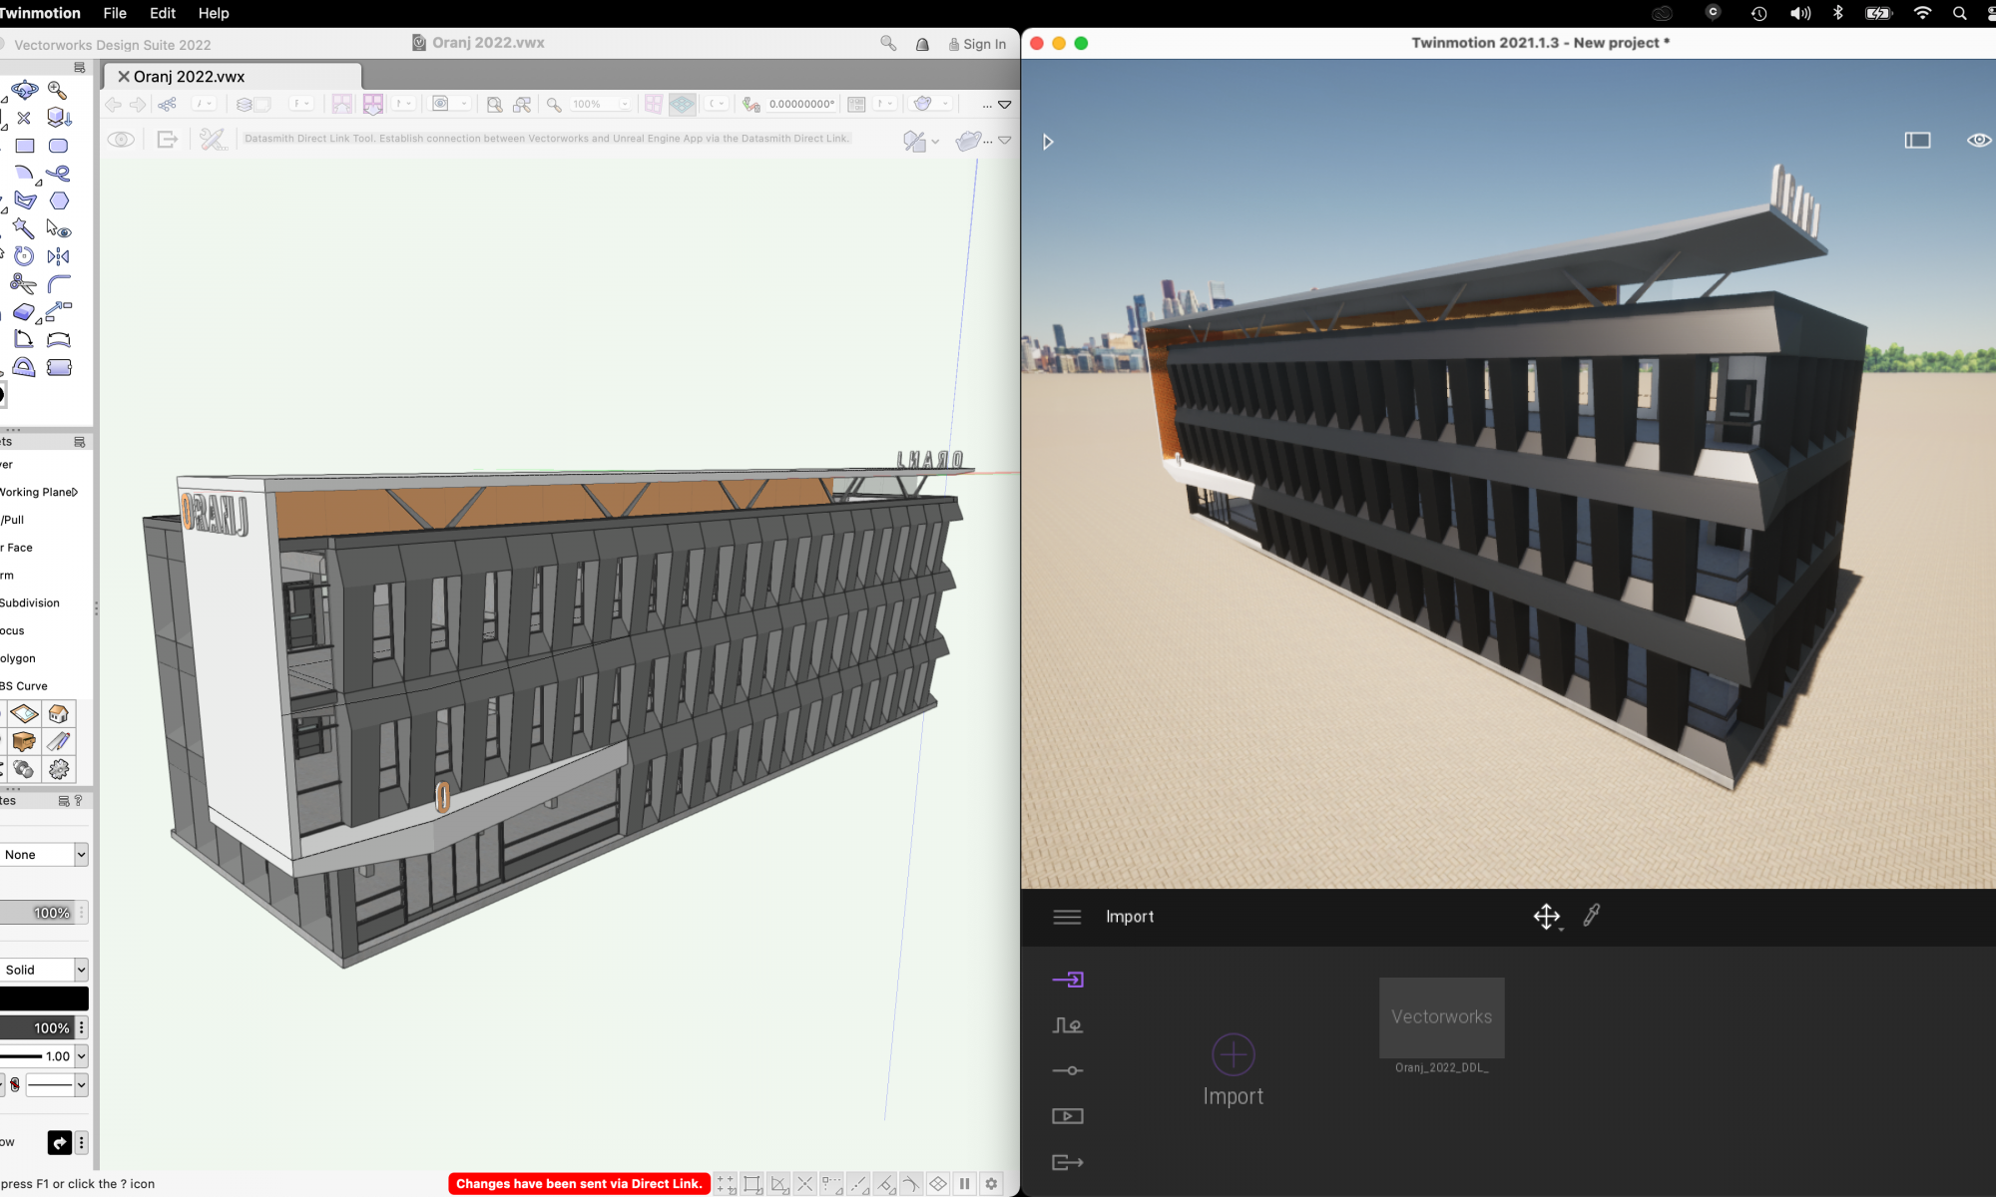Open the Edit menu
Viewport: 1996px width, 1197px height.
coord(163,13)
